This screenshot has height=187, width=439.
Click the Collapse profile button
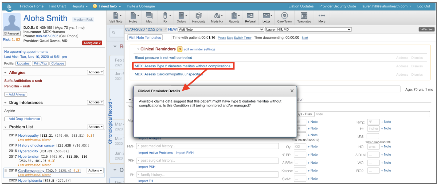pos(58,63)
